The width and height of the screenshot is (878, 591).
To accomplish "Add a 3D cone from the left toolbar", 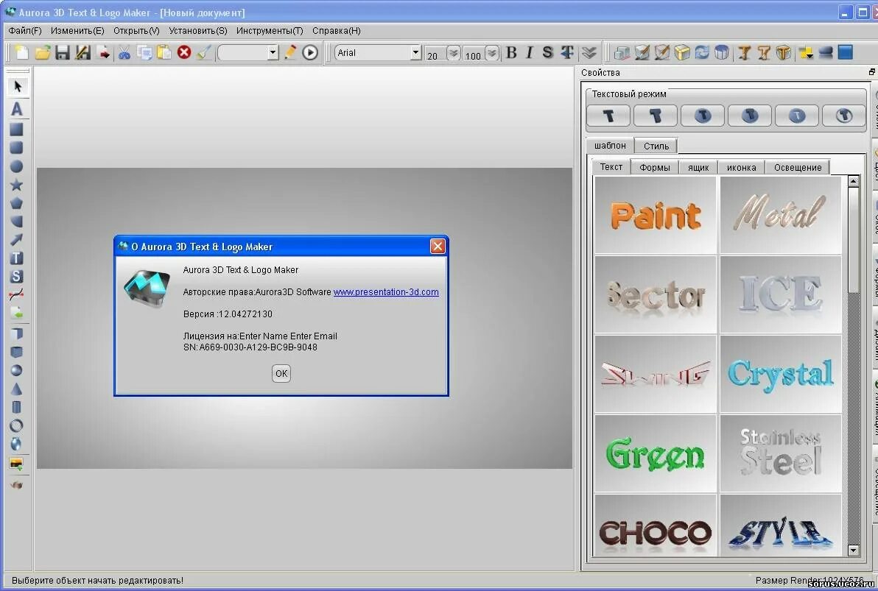I will 17,389.
